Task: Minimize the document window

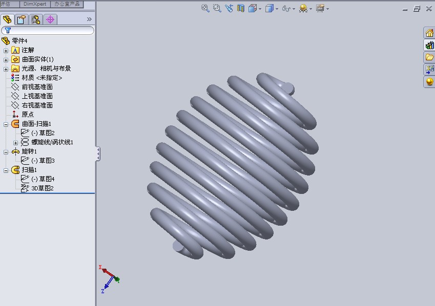Action: pyautogui.click(x=405, y=10)
